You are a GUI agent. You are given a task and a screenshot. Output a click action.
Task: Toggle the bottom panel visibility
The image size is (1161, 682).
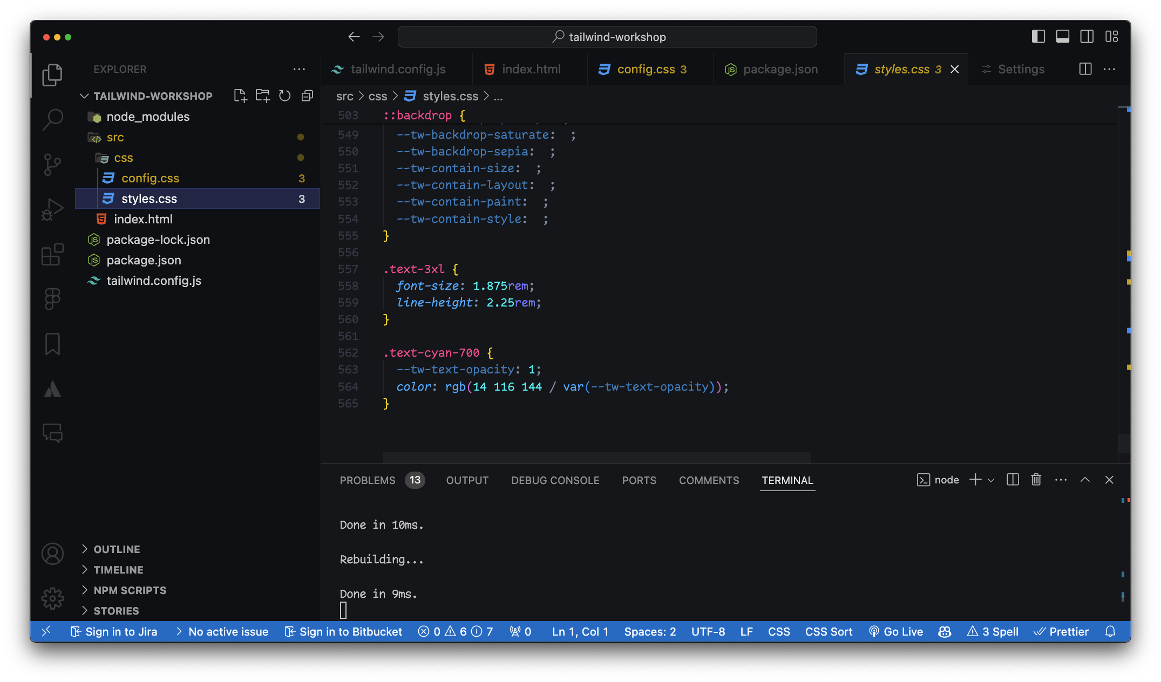tap(1062, 37)
